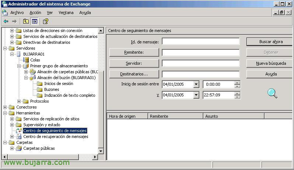
Task: Toggle the Show/Hide console tree icon
Action: click(x=35, y=21)
